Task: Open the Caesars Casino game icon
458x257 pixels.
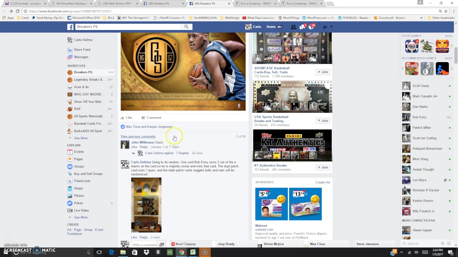Action: click(442, 46)
